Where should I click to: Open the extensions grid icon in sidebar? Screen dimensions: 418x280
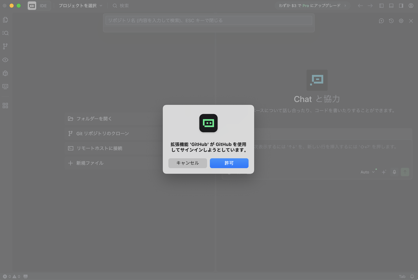click(x=5, y=106)
